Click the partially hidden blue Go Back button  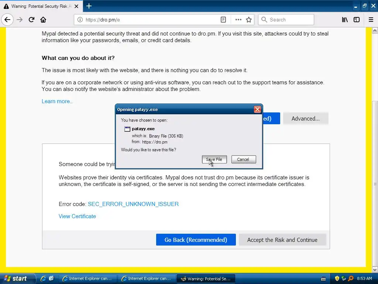(271, 119)
